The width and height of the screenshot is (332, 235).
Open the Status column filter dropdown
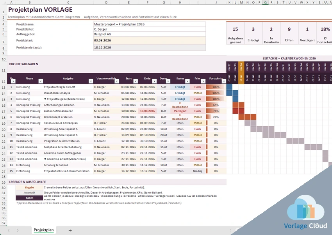pos(187,81)
